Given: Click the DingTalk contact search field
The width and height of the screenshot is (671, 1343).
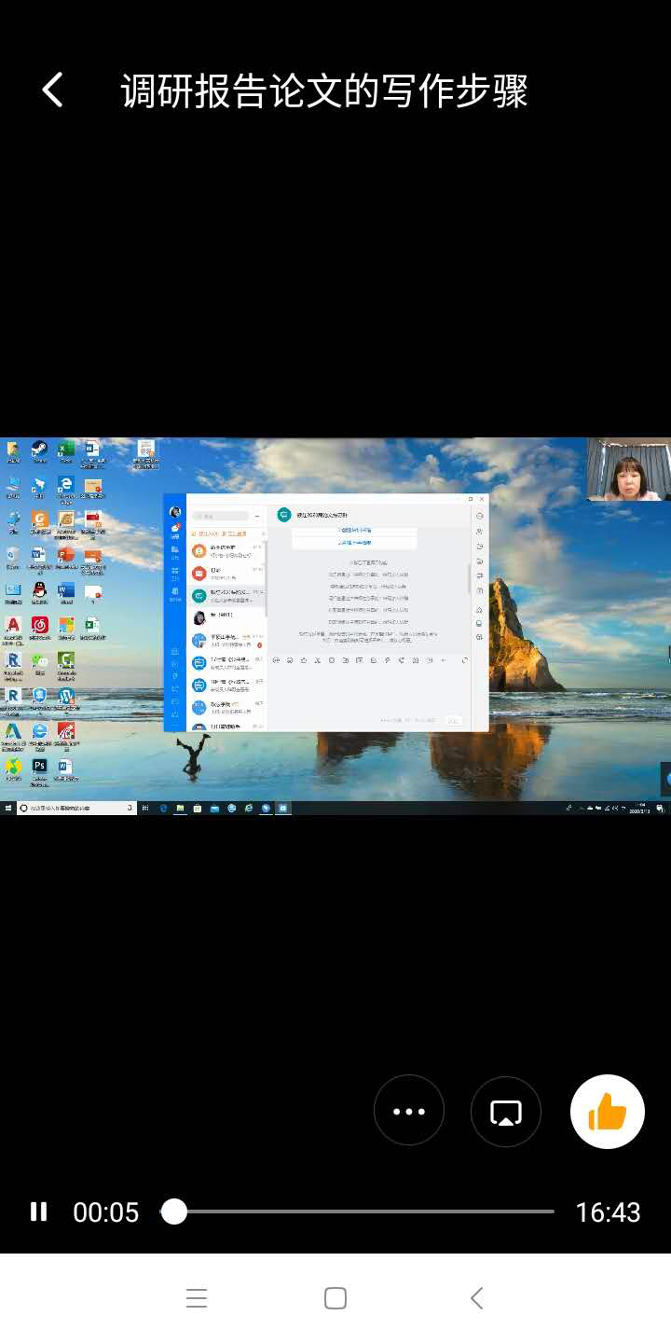Looking at the screenshot, I should coord(222,516).
